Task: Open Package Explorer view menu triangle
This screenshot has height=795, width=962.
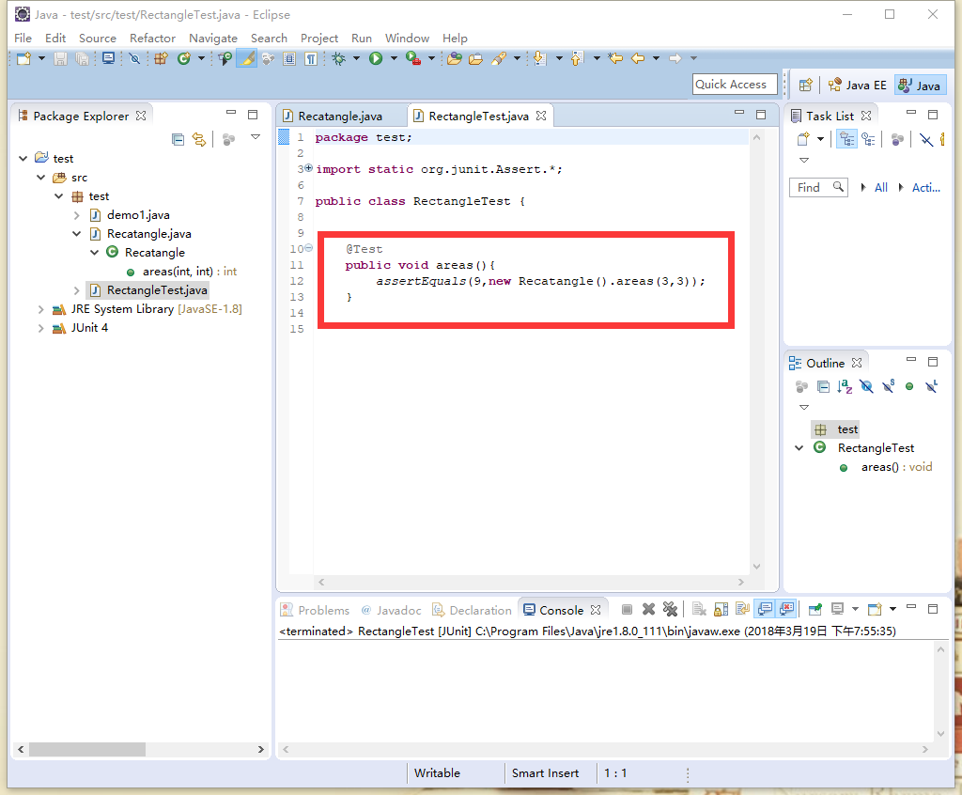Action: pos(256,137)
